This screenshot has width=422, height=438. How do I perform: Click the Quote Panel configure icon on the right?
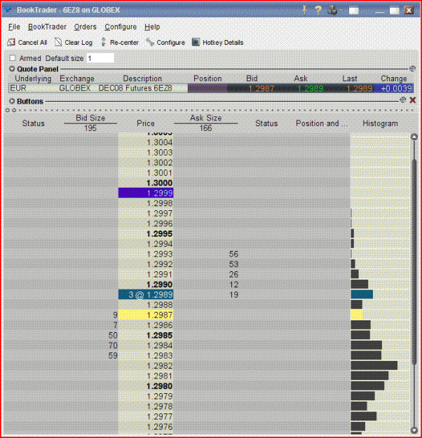pos(412,69)
